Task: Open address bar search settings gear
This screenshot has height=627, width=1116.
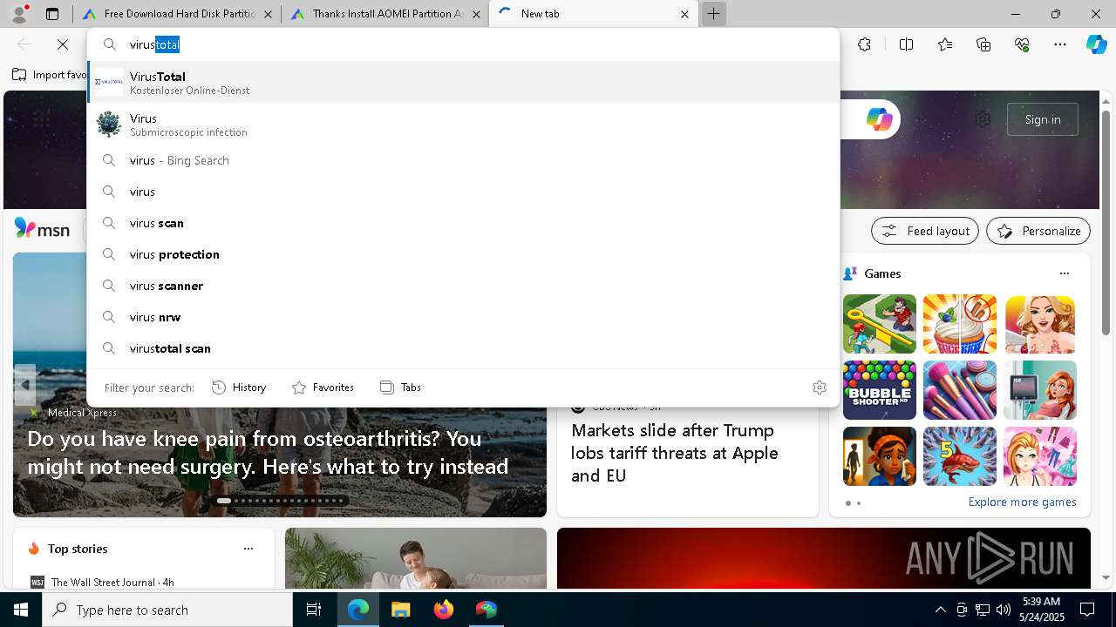Action: [819, 388]
